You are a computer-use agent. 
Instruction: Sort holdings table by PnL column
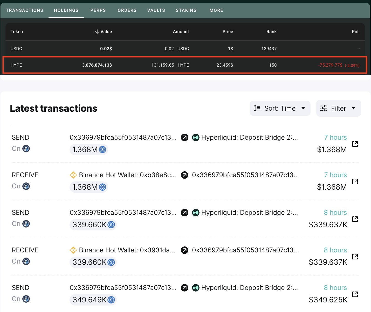coord(355,32)
